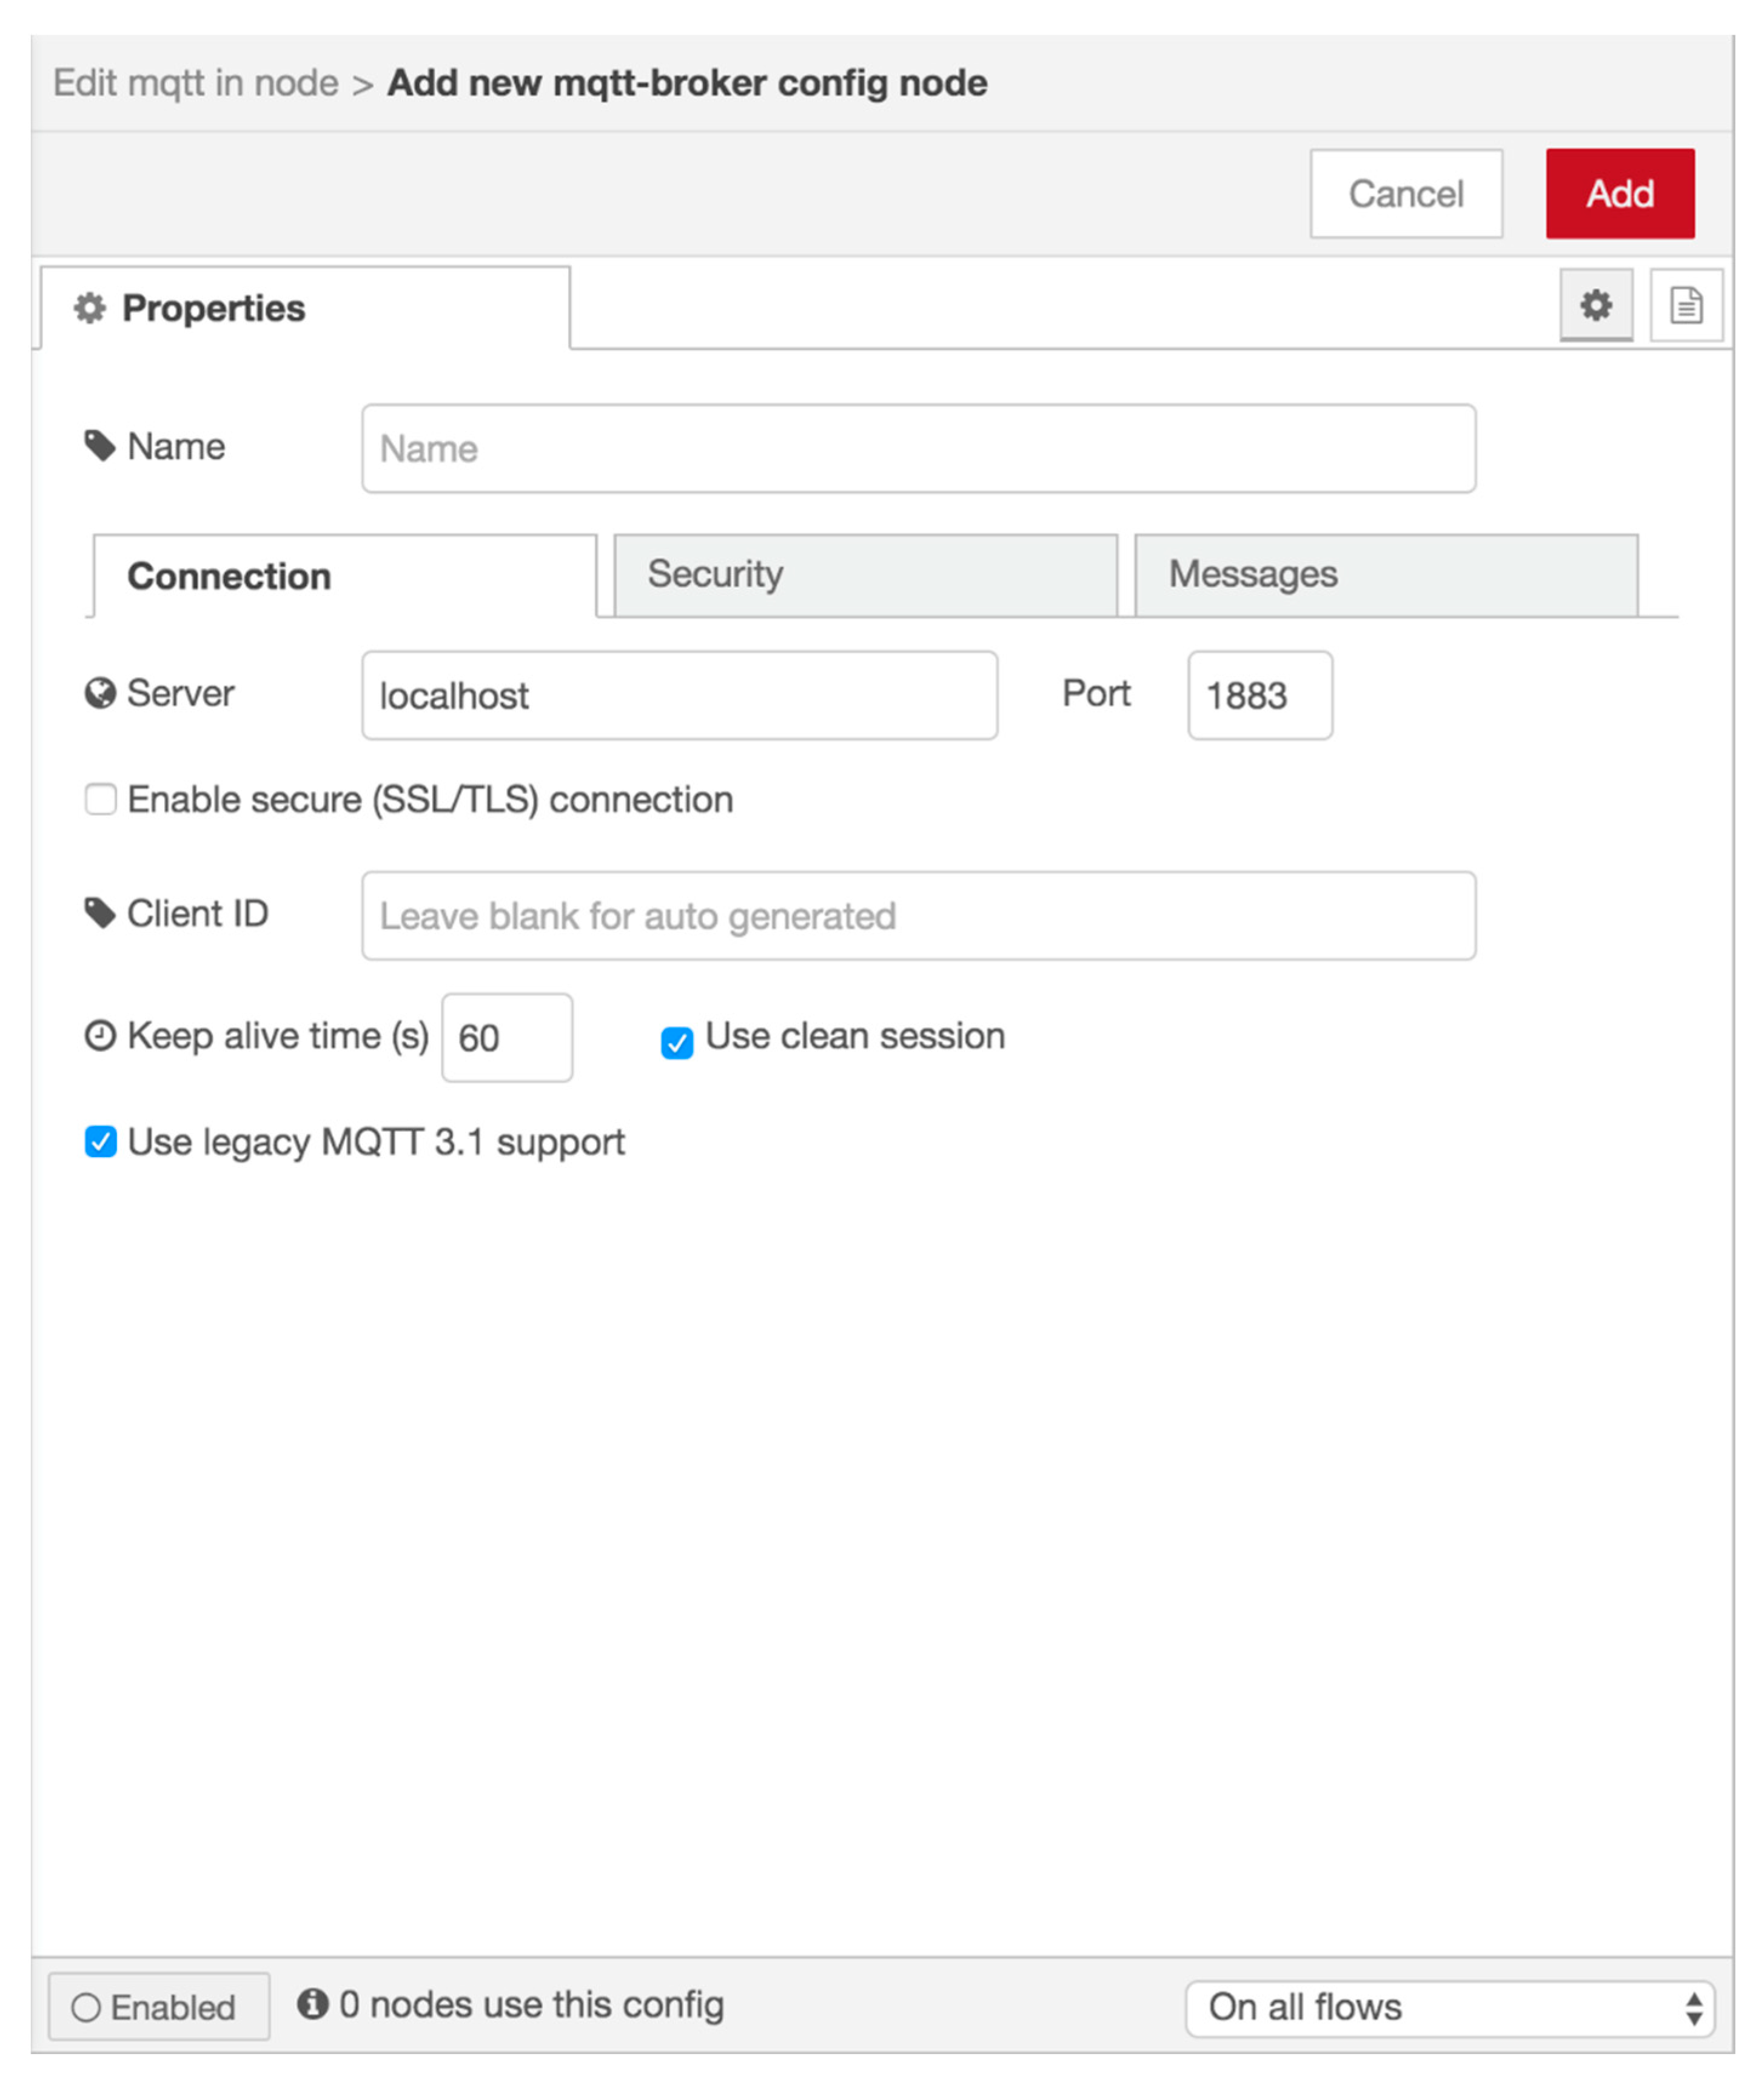Click the Port number field
This screenshot has width=1764, height=2079.
coord(1259,695)
